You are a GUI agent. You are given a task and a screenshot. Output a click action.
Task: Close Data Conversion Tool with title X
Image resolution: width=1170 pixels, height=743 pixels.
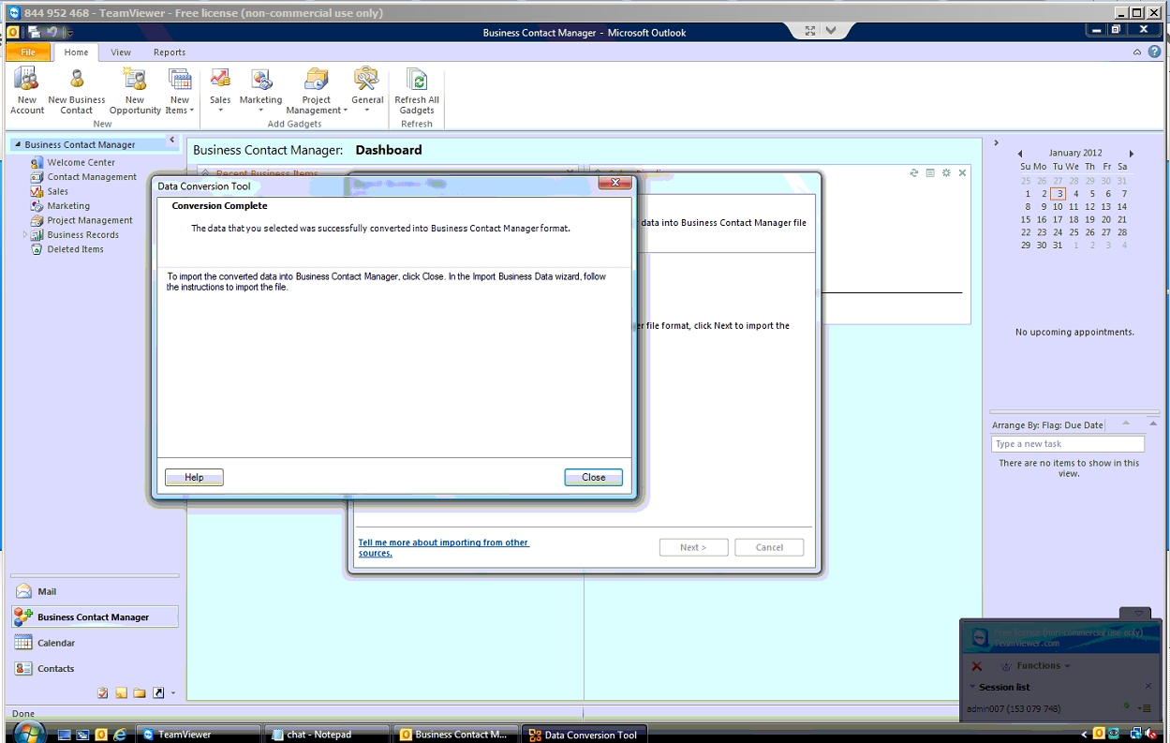point(615,183)
